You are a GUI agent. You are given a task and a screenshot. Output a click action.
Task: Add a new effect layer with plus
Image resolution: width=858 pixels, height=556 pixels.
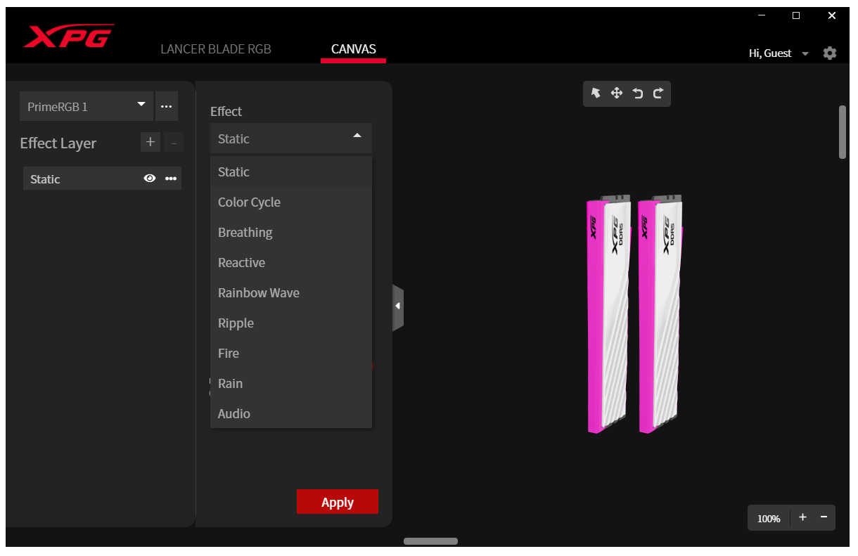point(150,143)
